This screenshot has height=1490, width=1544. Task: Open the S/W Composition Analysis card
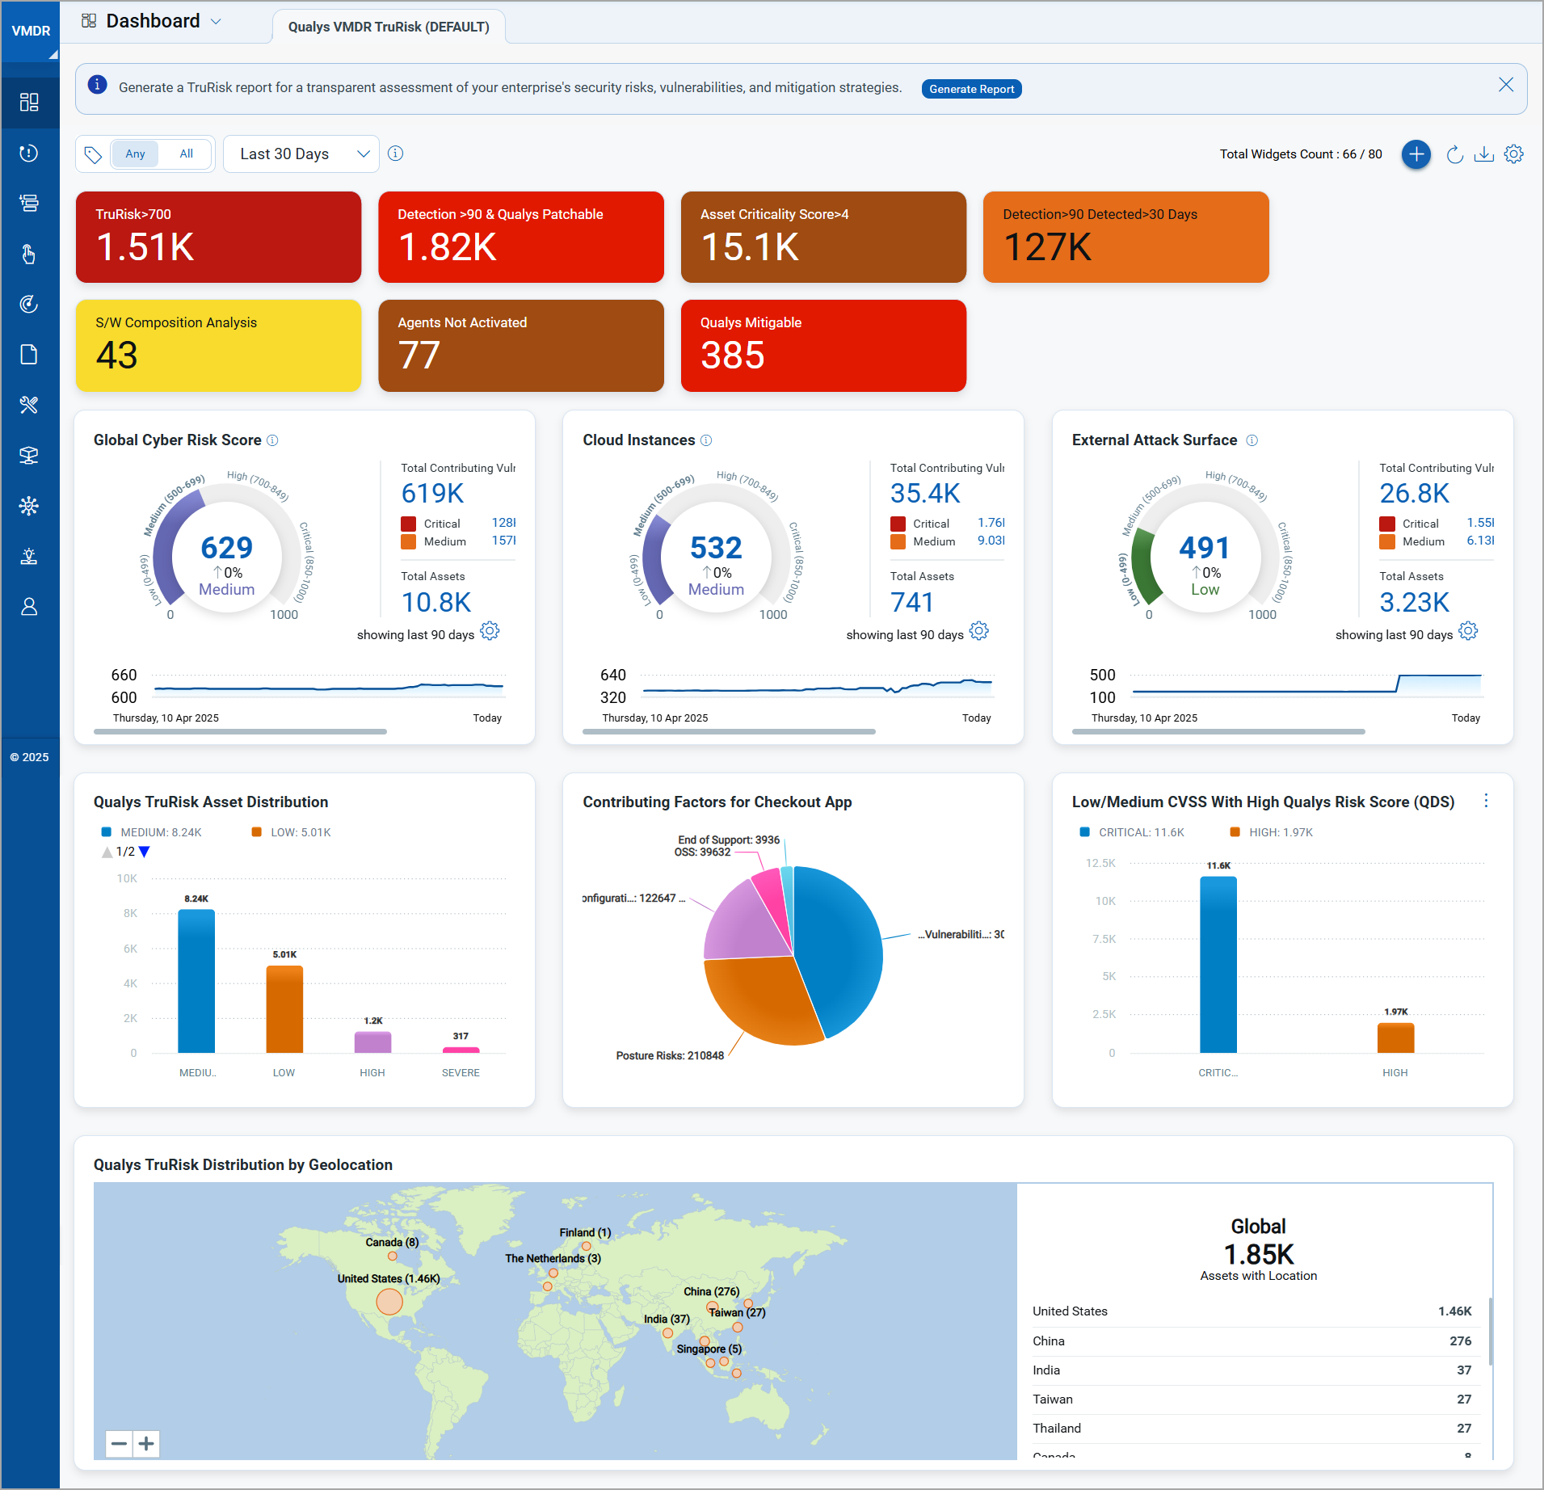coord(218,346)
